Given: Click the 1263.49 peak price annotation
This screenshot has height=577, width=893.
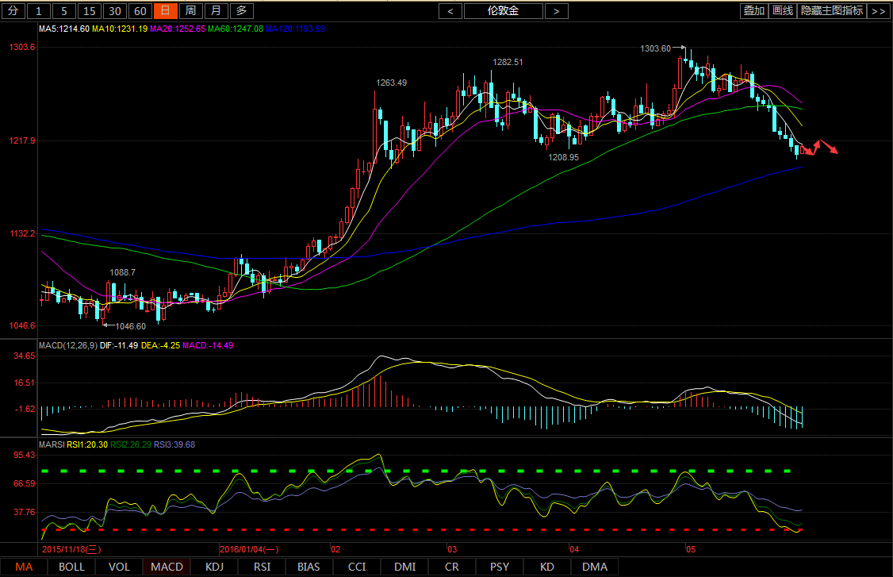Looking at the screenshot, I should [391, 83].
